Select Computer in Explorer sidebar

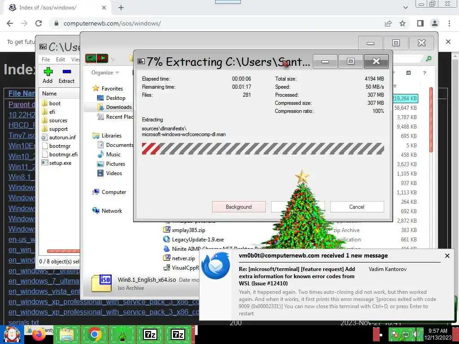tap(113, 192)
